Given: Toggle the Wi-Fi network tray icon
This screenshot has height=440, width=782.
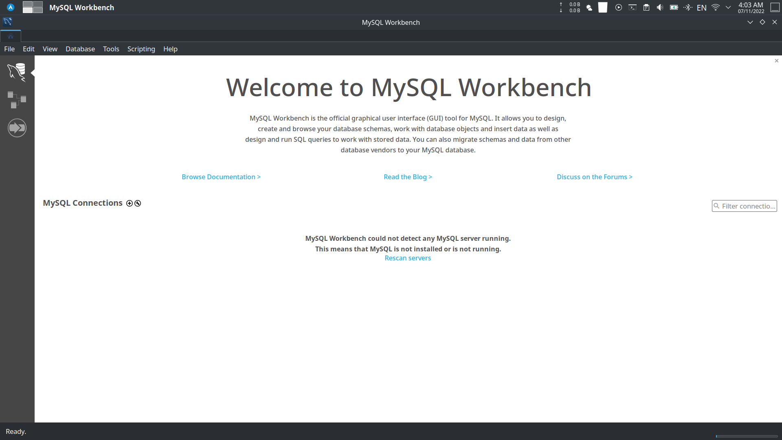Looking at the screenshot, I should pos(715,7).
